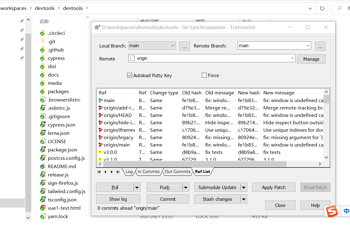Open the Stash changes dropdown arrow
Viewport: 350px width, 227px height.
[244, 199]
